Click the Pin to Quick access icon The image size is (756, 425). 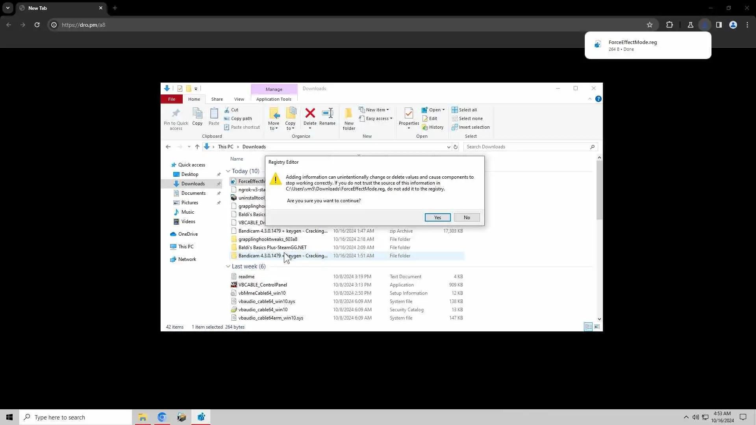pyautogui.click(x=176, y=114)
